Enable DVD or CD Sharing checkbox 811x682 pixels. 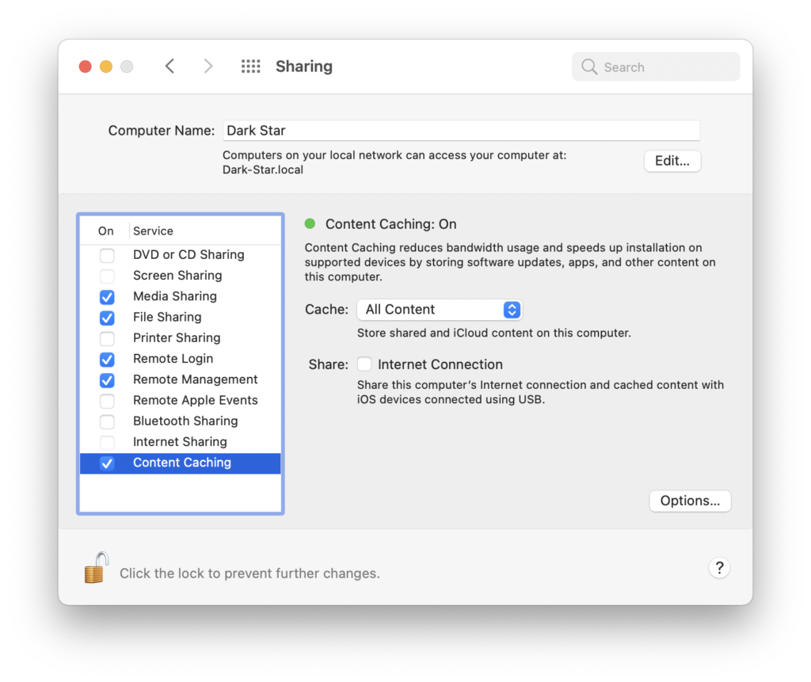(x=107, y=255)
